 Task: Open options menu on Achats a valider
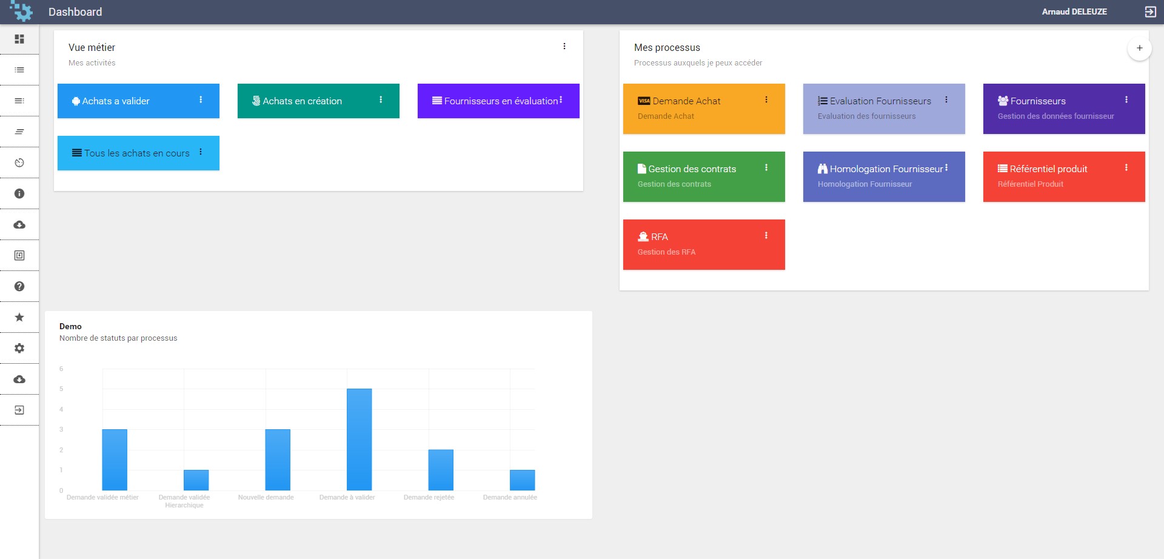click(201, 99)
